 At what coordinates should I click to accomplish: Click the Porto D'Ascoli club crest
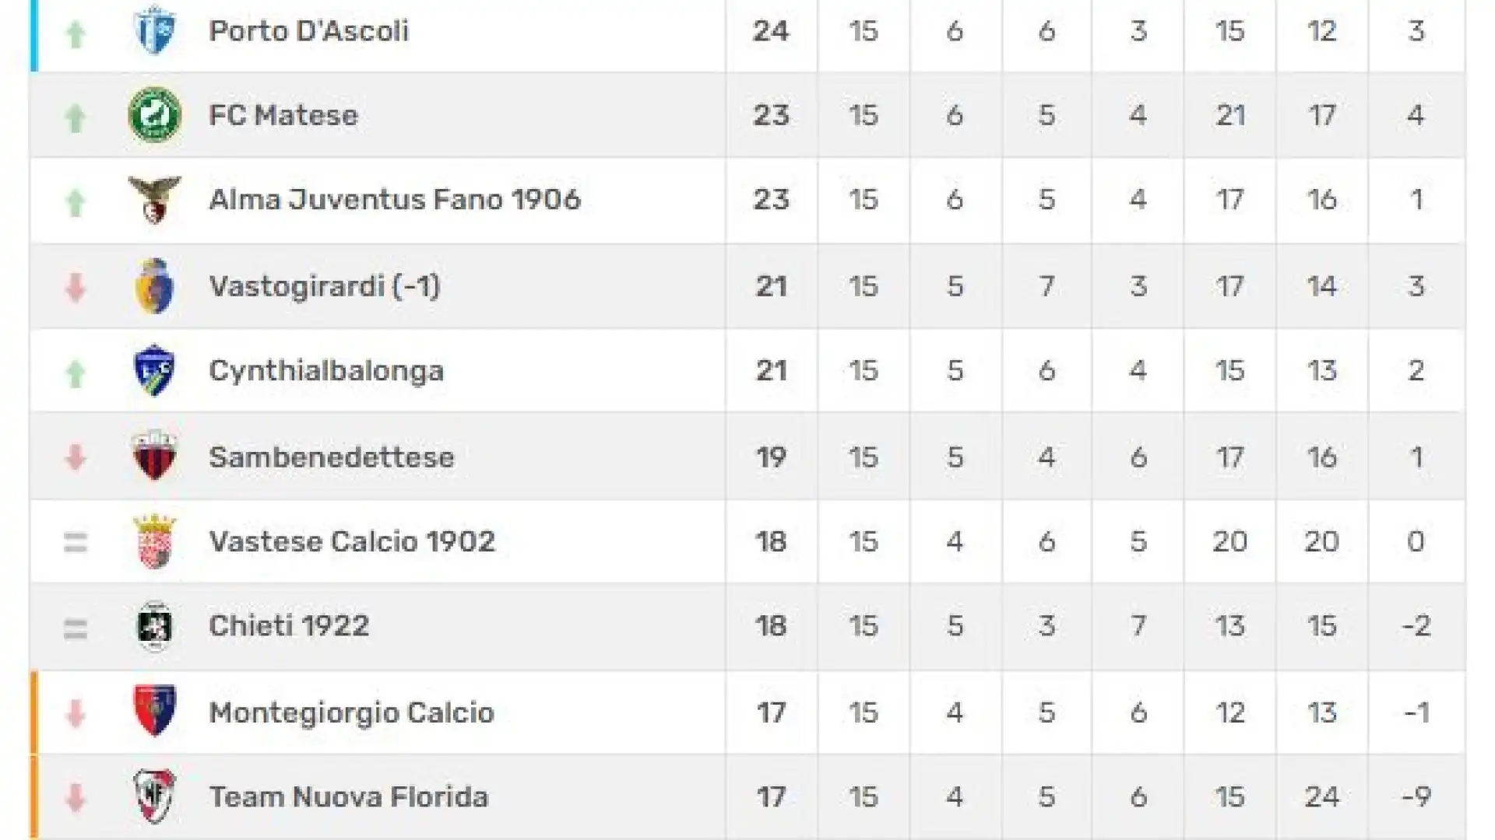(154, 30)
